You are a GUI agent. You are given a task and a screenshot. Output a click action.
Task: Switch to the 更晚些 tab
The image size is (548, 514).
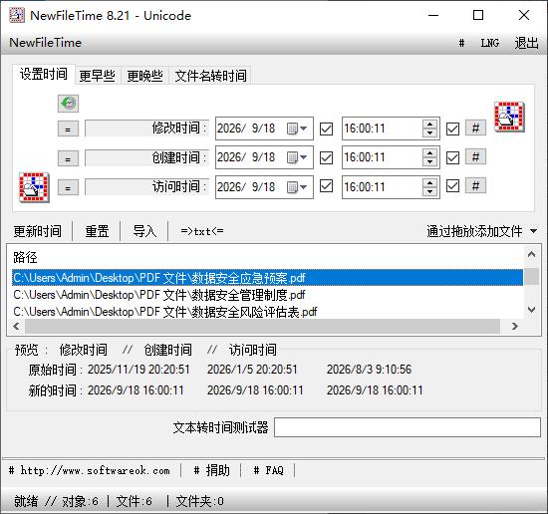coord(145,76)
